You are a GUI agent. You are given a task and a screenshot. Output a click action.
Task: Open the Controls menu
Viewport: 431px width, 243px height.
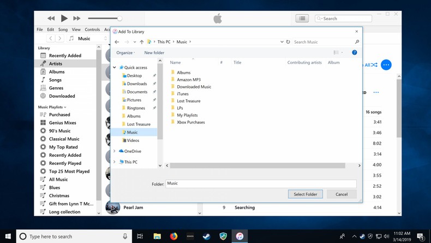(92, 29)
